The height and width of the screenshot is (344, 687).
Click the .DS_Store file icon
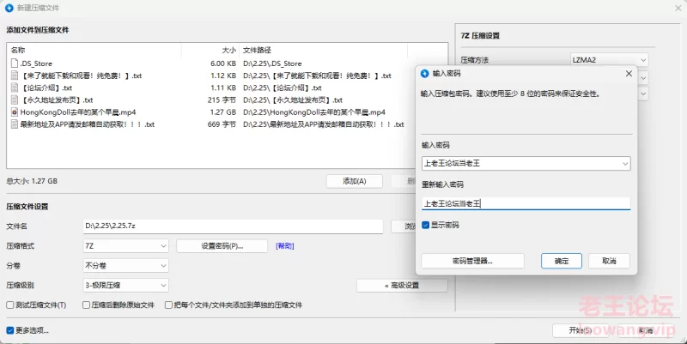[x=15, y=63]
